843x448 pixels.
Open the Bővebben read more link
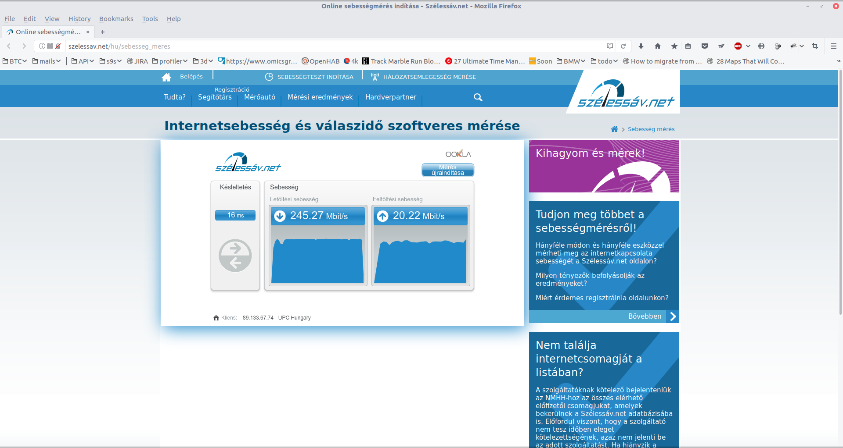click(604, 316)
